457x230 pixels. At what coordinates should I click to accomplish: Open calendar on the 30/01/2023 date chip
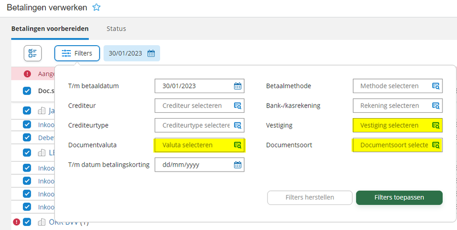pyautogui.click(x=151, y=53)
